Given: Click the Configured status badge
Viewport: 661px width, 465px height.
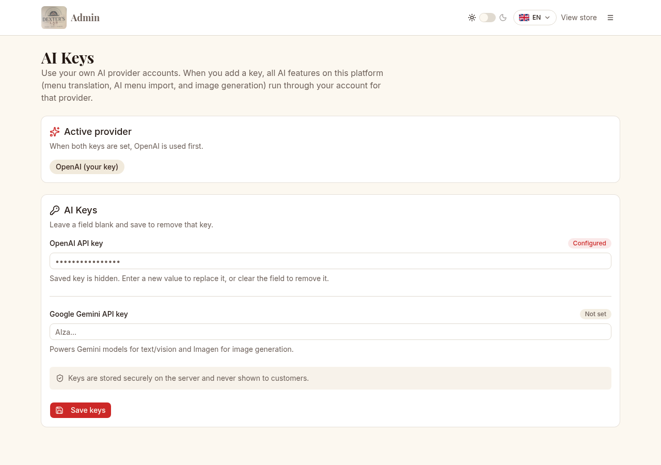Looking at the screenshot, I should [590, 243].
